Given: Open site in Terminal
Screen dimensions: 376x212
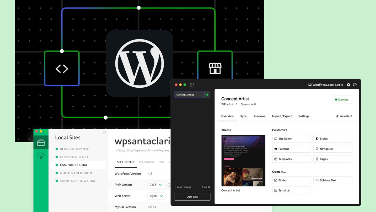Looking at the screenshot, I should click(291, 190).
